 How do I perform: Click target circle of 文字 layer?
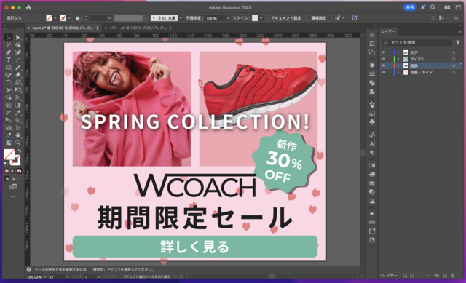454,52
